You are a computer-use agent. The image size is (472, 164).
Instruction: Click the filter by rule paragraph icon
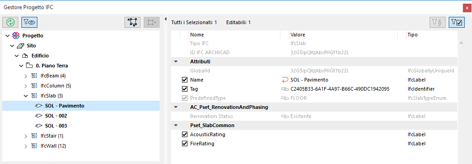click(x=437, y=22)
